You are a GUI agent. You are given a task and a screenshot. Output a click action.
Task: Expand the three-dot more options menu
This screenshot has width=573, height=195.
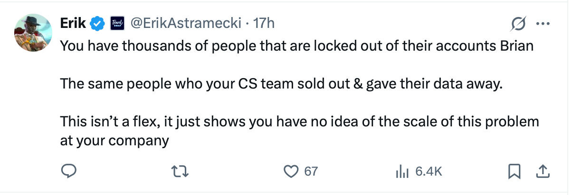[542, 23]
